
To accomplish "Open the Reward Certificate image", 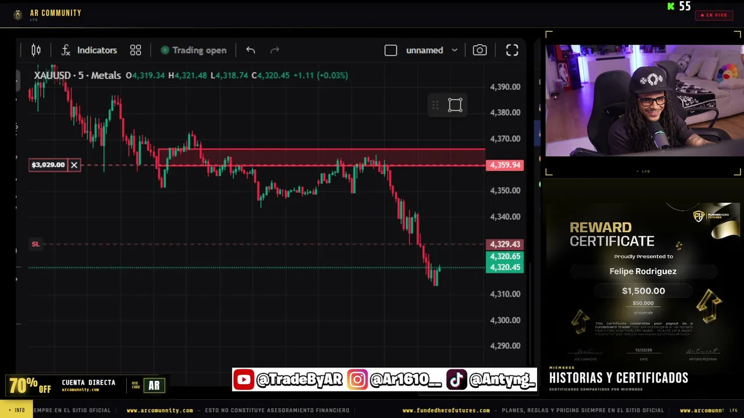I will coord(643,283).
